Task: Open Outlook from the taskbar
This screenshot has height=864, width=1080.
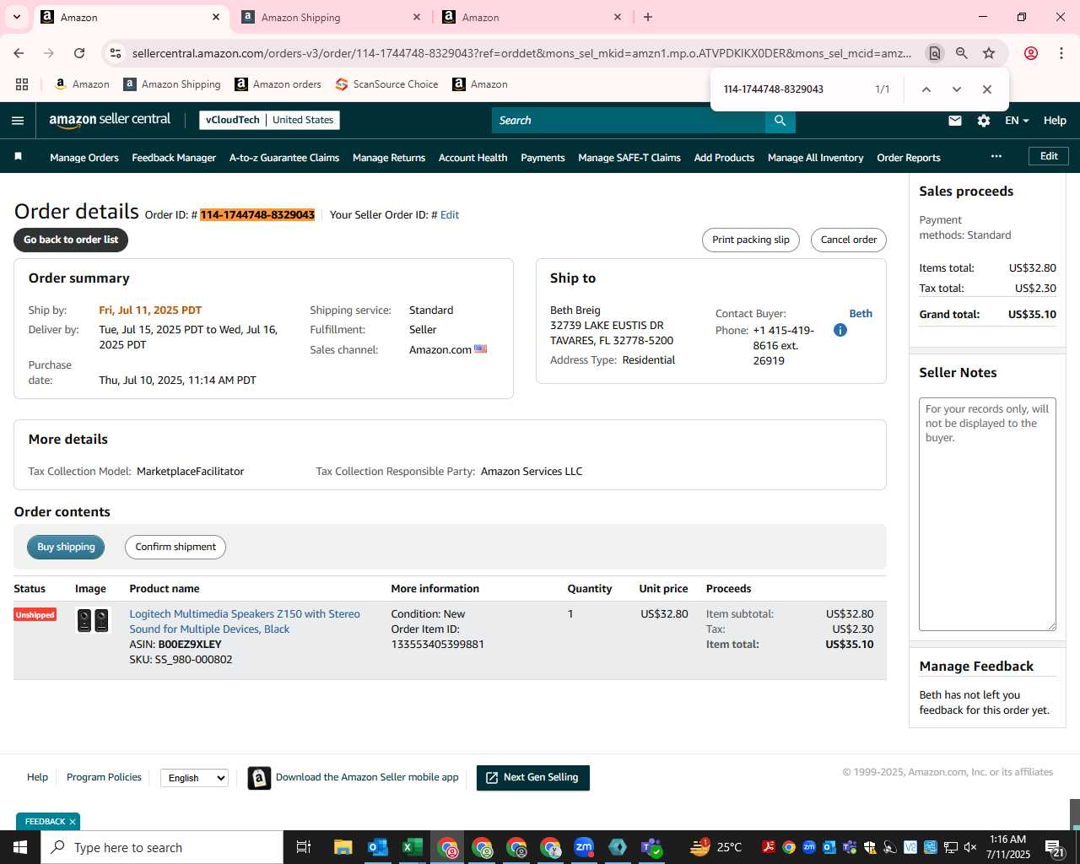Action: 378,847
